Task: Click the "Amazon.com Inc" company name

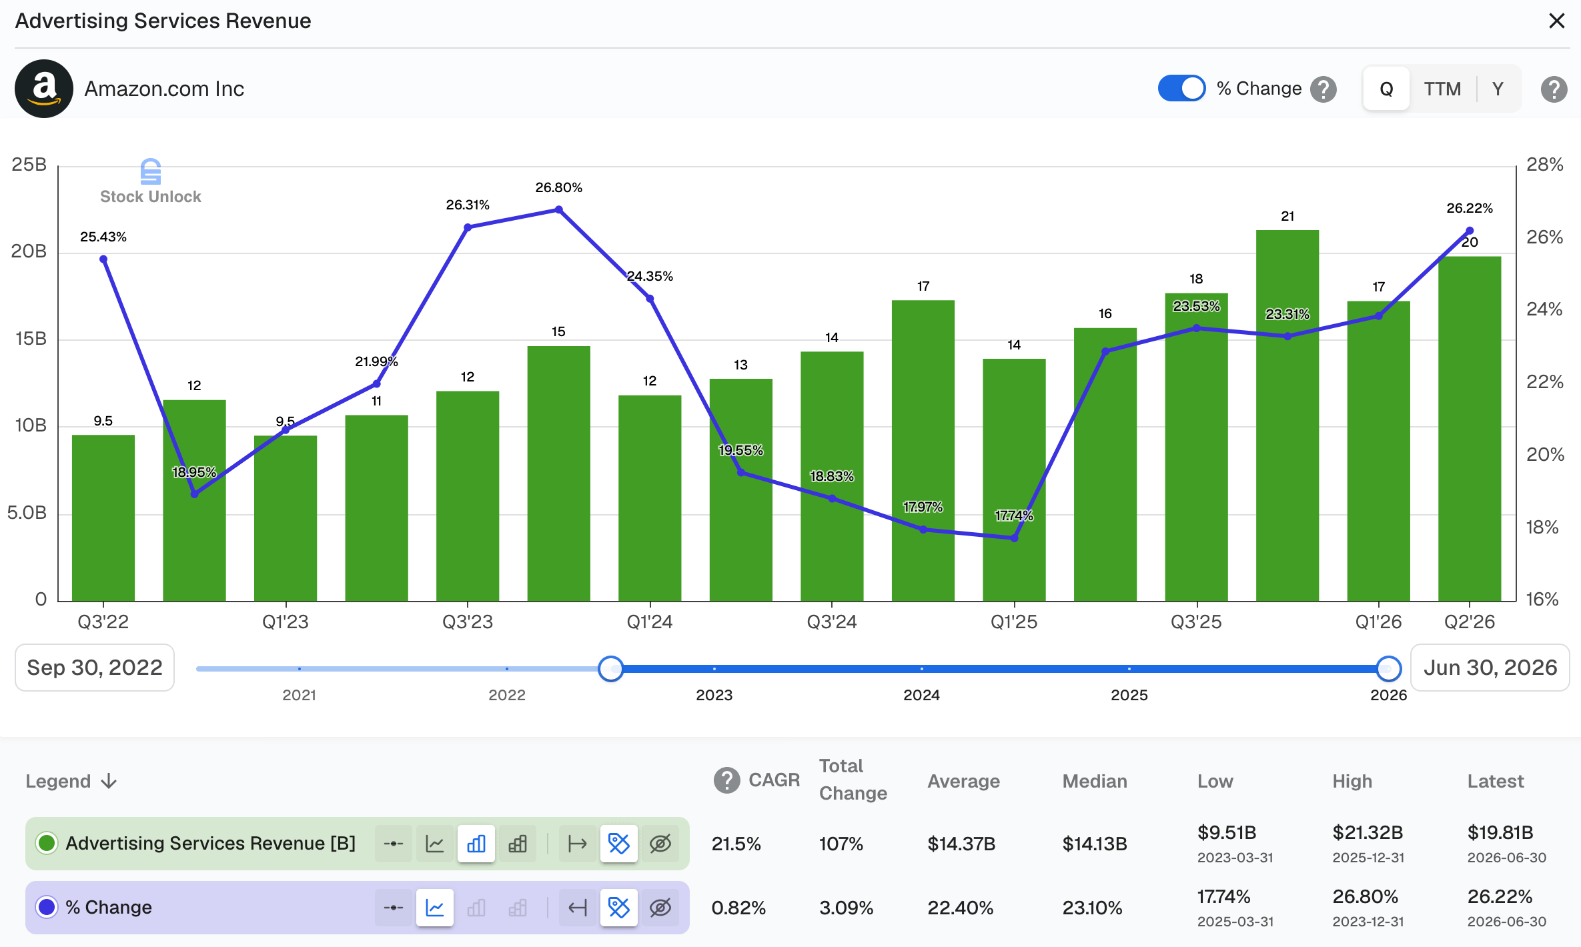Action: [x=164, y=89]
